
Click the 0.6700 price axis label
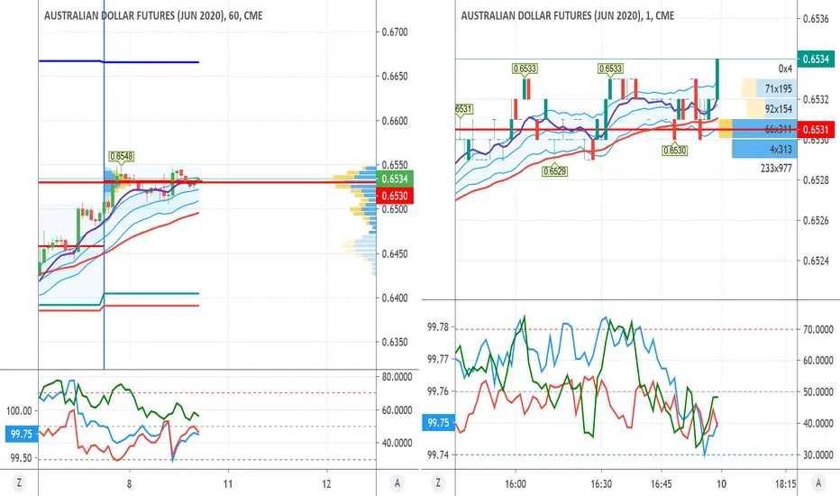395,32
